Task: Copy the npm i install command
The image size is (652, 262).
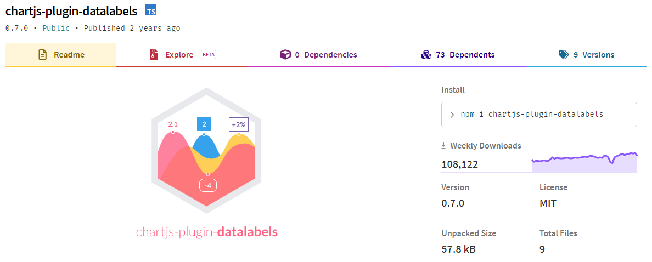Action: 539,114
